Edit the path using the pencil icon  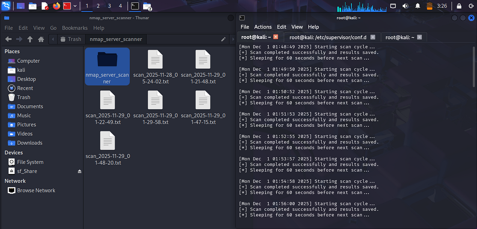pos(223,39)
